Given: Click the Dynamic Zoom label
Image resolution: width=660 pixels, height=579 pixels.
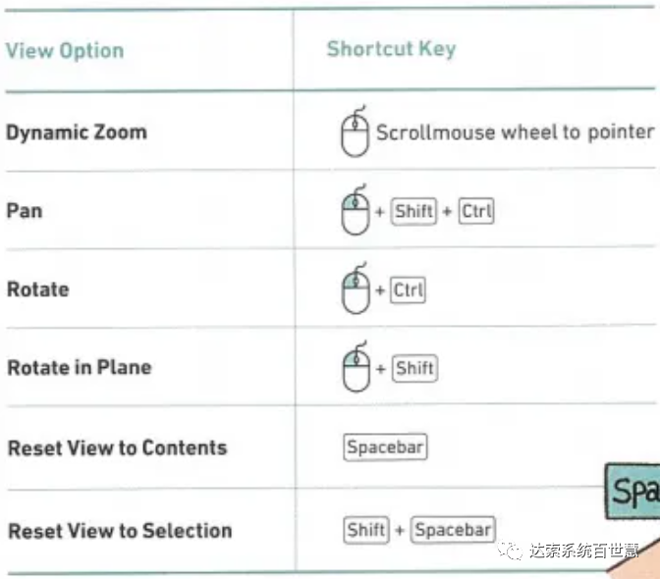Looking at the screenshot, I should [77, 132].
